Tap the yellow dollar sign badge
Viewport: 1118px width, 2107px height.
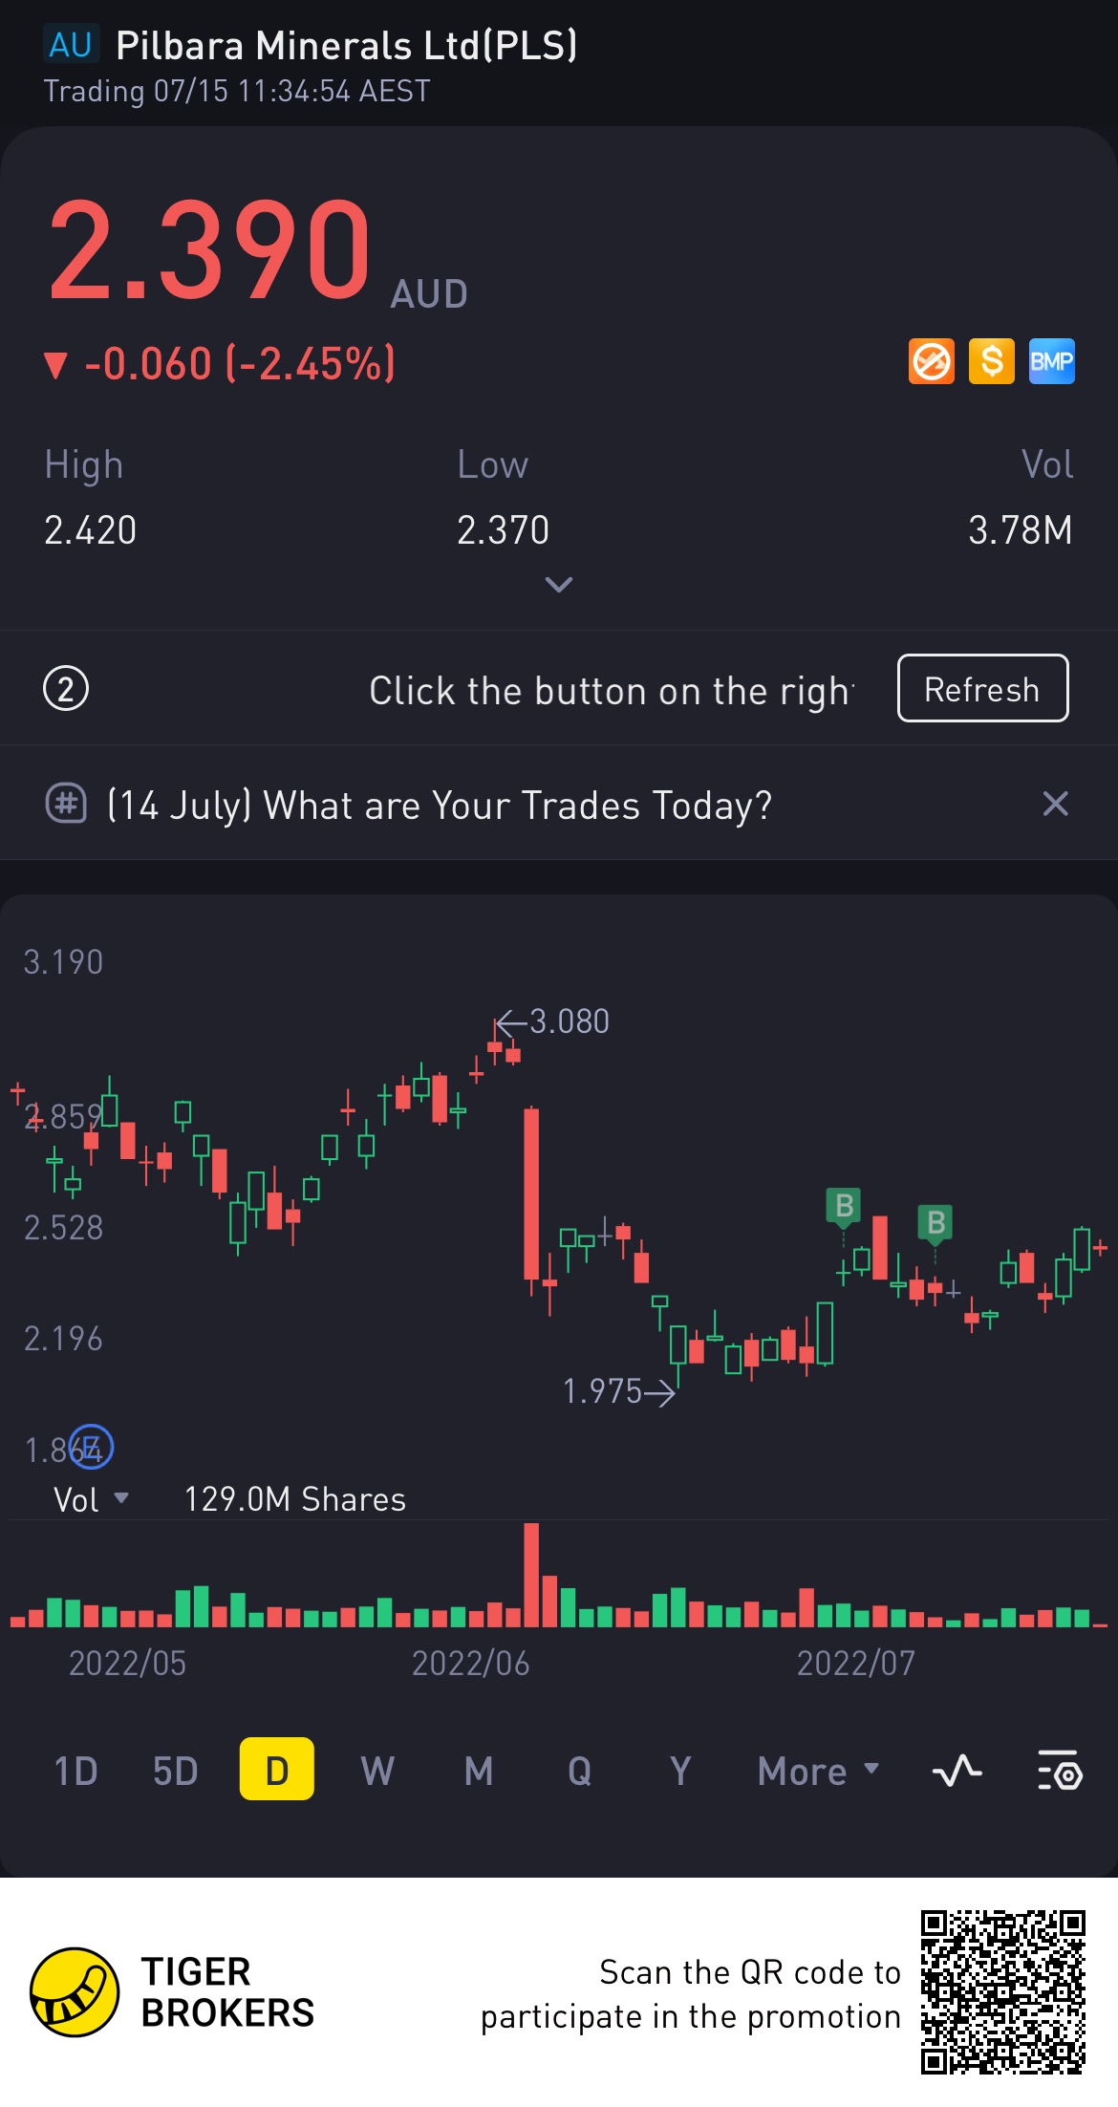[991, 362]
